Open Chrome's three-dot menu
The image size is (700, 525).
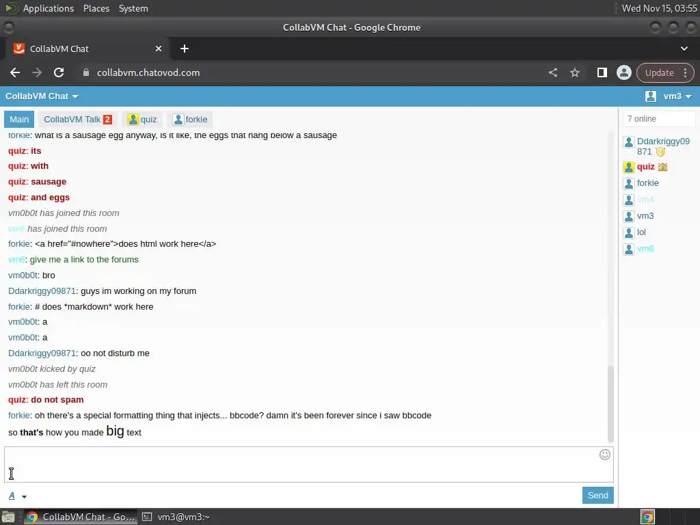[x=685, y=72]
